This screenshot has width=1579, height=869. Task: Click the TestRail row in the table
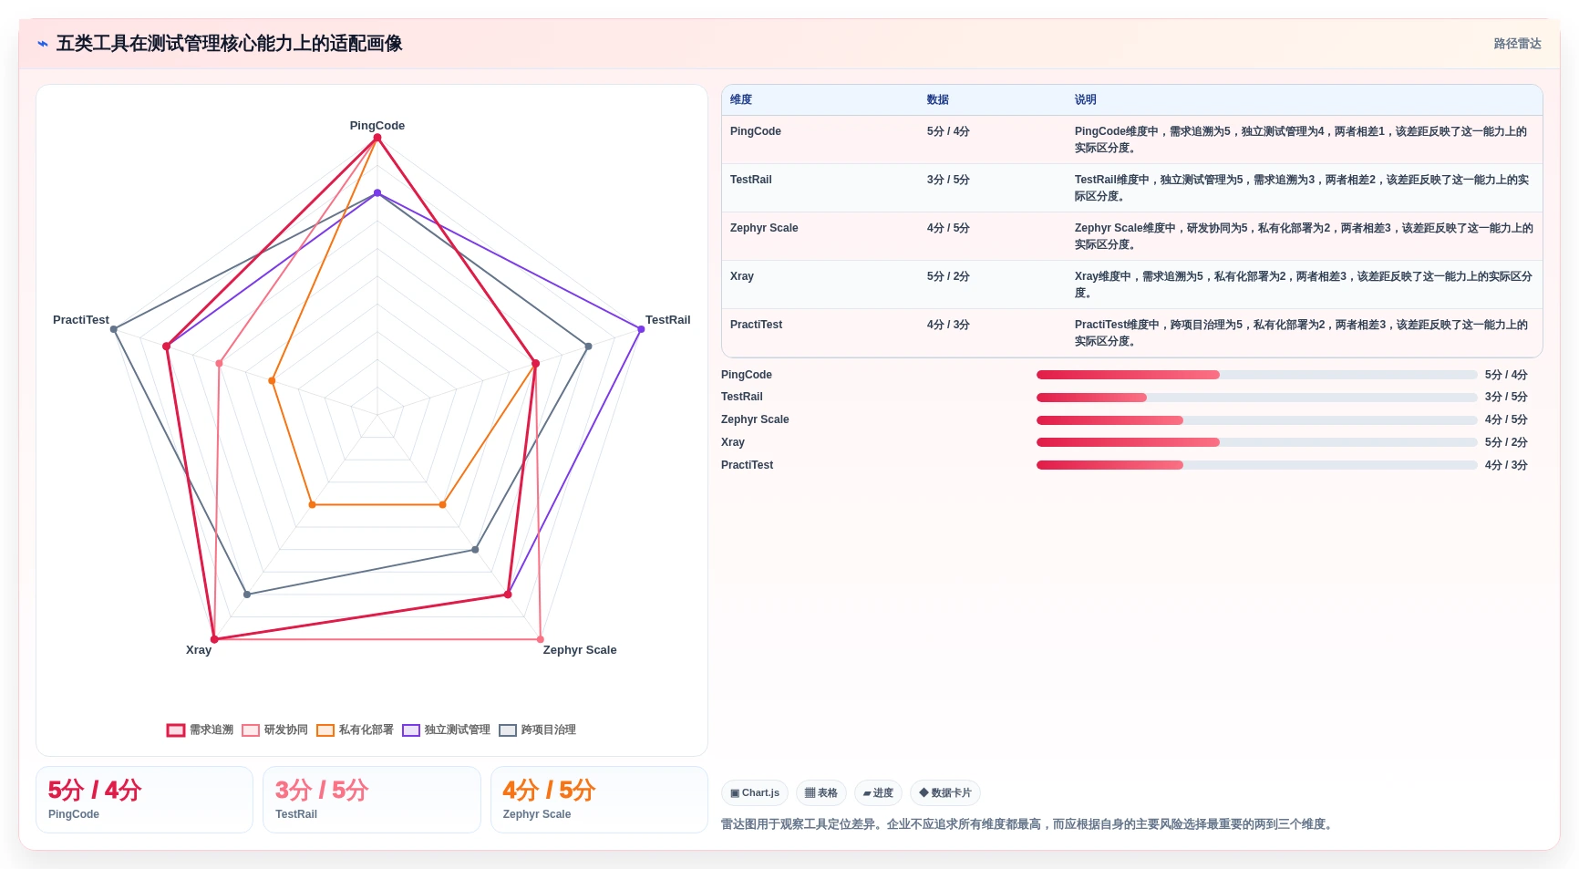(x=1131, y=188)
